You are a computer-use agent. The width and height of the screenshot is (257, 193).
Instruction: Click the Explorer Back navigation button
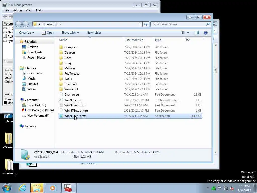click(18, 24)
